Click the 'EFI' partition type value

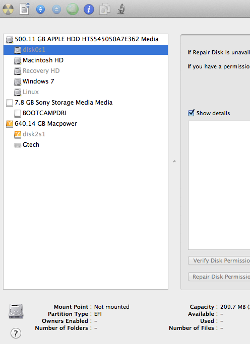pyautogui.click(x=98, y=314)
